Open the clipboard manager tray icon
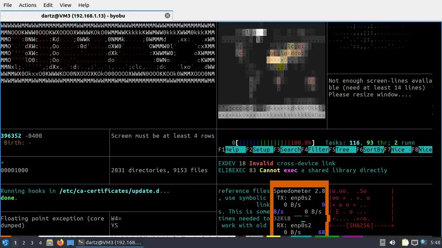Image resolution: width=442 pixels, height=248 pixels. coord(405,242)
